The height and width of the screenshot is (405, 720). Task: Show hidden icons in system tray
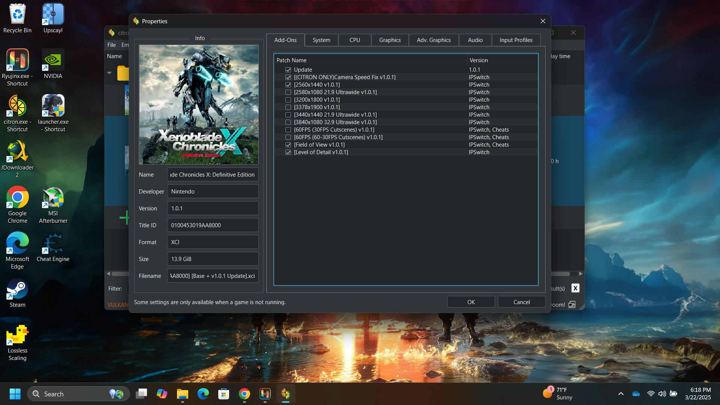621,394
